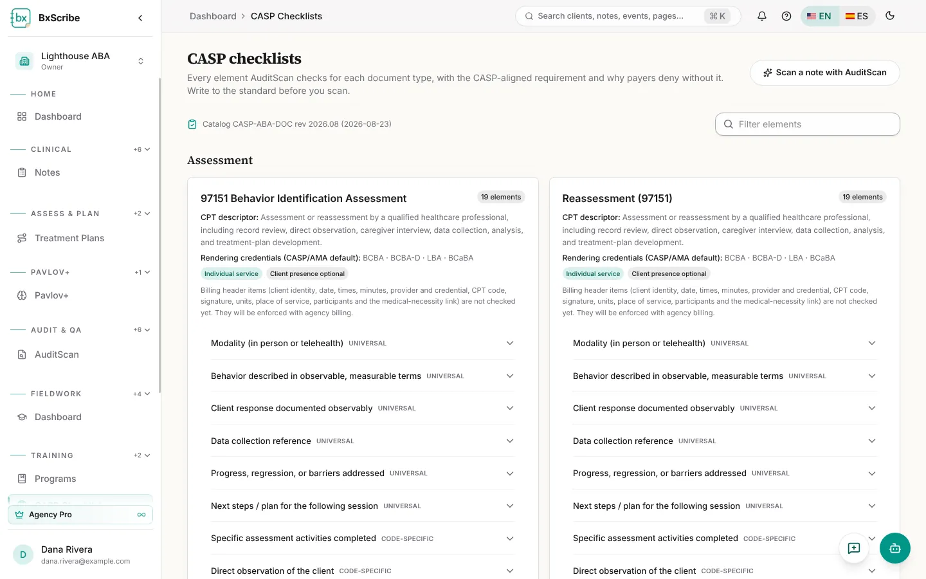
Task: Follow the Dashboard breadcrumb link
Action: point(213,16)
